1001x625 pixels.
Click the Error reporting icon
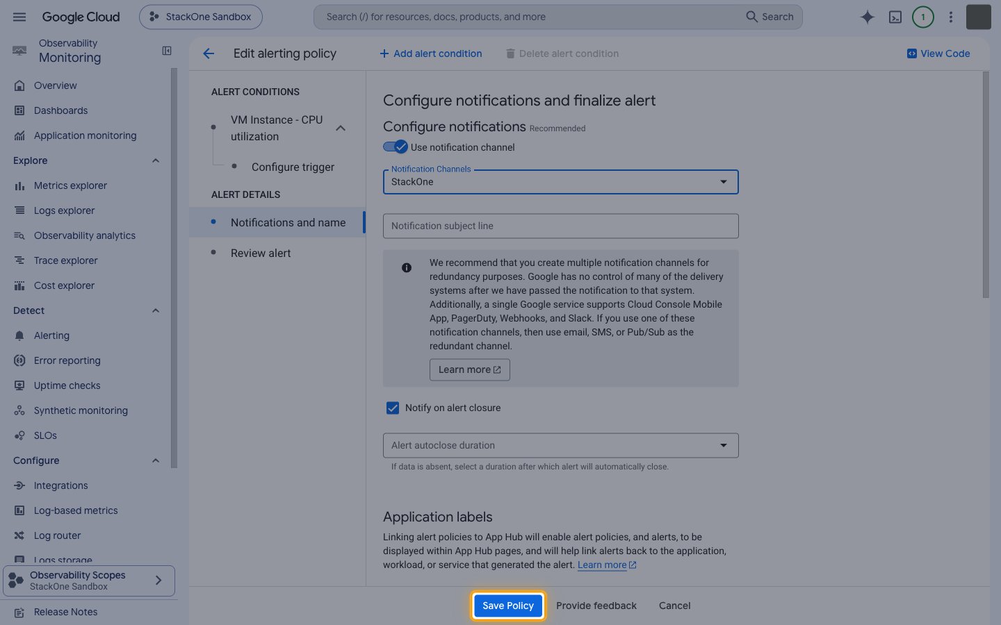[19, 360]
